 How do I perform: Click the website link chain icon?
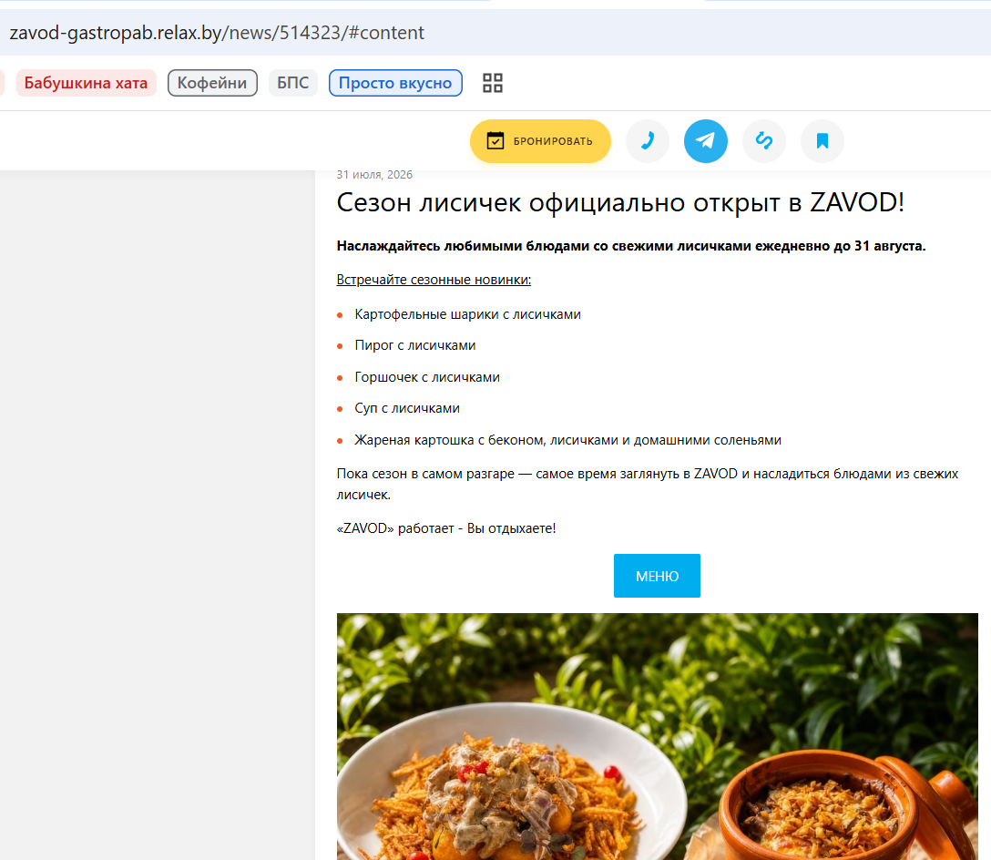click(763, 141)
